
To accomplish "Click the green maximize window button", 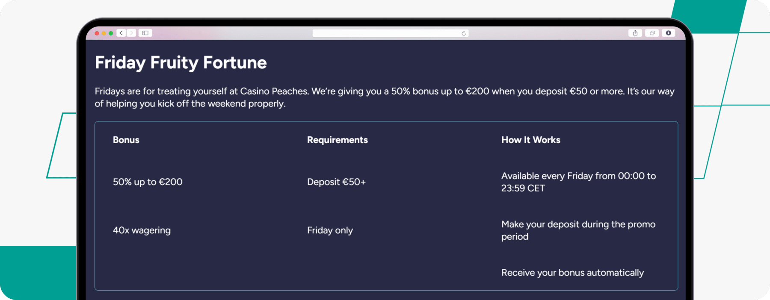I will 111,33.
